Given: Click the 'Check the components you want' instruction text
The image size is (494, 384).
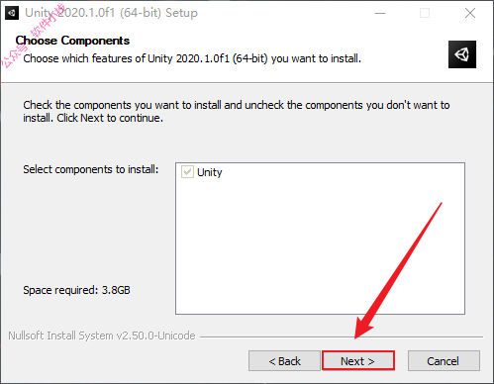Looking at the screenshot, I should point(237,111).
